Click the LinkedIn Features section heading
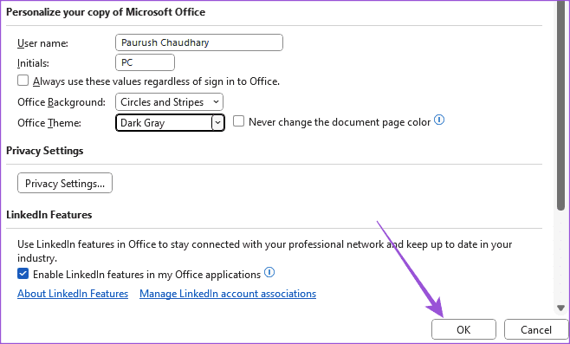 tap(49, 215)
